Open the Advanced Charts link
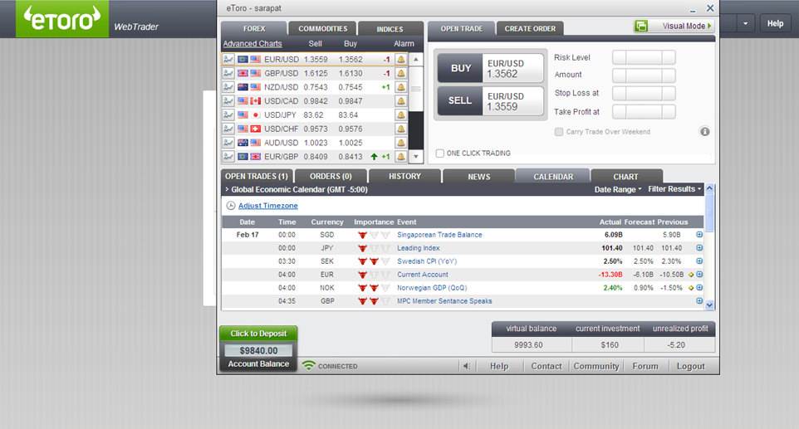 [252, 44]
